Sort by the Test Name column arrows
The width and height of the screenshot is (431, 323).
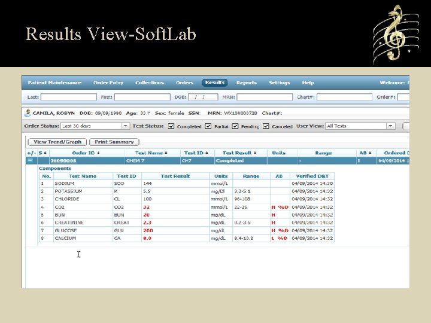coord(166,153)
